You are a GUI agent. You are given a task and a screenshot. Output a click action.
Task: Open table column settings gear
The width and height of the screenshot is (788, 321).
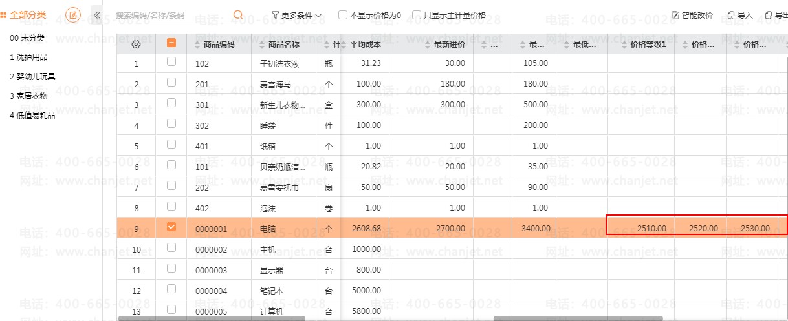click(x=136, y=45)
